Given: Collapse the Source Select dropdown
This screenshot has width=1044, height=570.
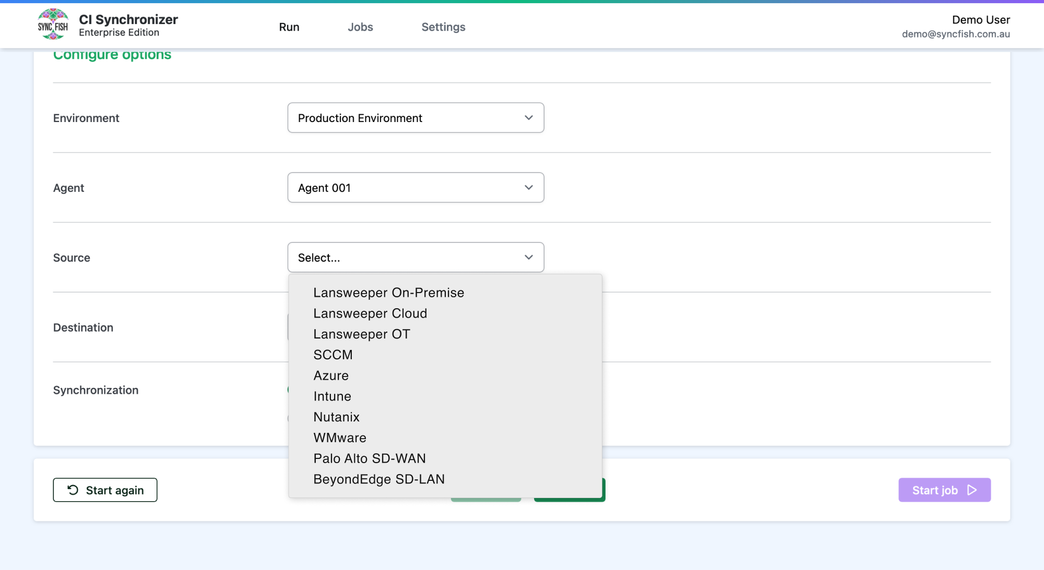Looking at the screenshot, I should click(416, 258).
